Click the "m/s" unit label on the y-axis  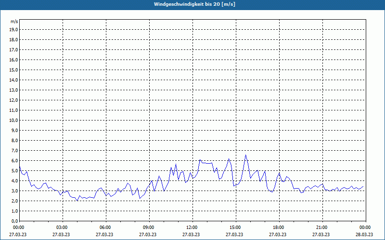(x=14, y=22)
